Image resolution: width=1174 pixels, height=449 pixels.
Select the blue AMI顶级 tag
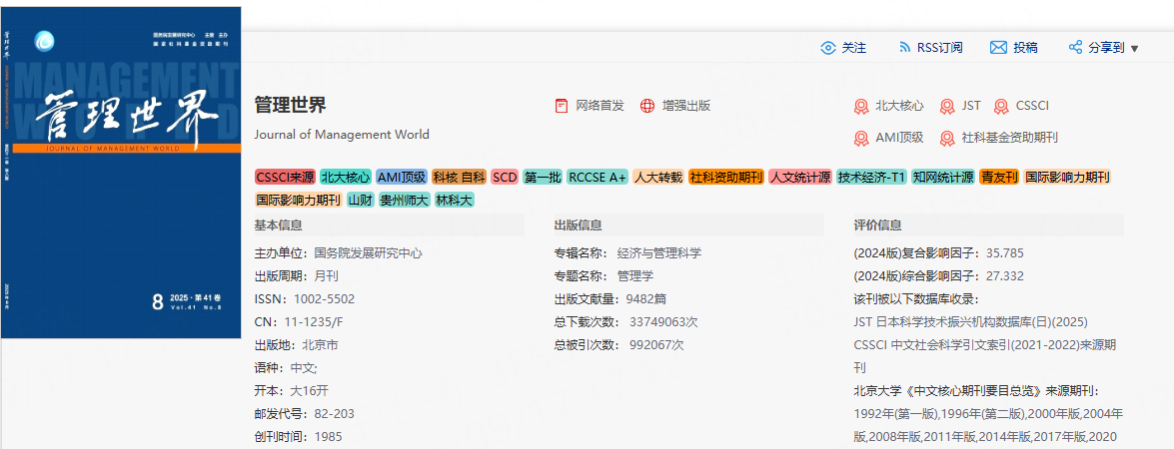tap(402, 177)
